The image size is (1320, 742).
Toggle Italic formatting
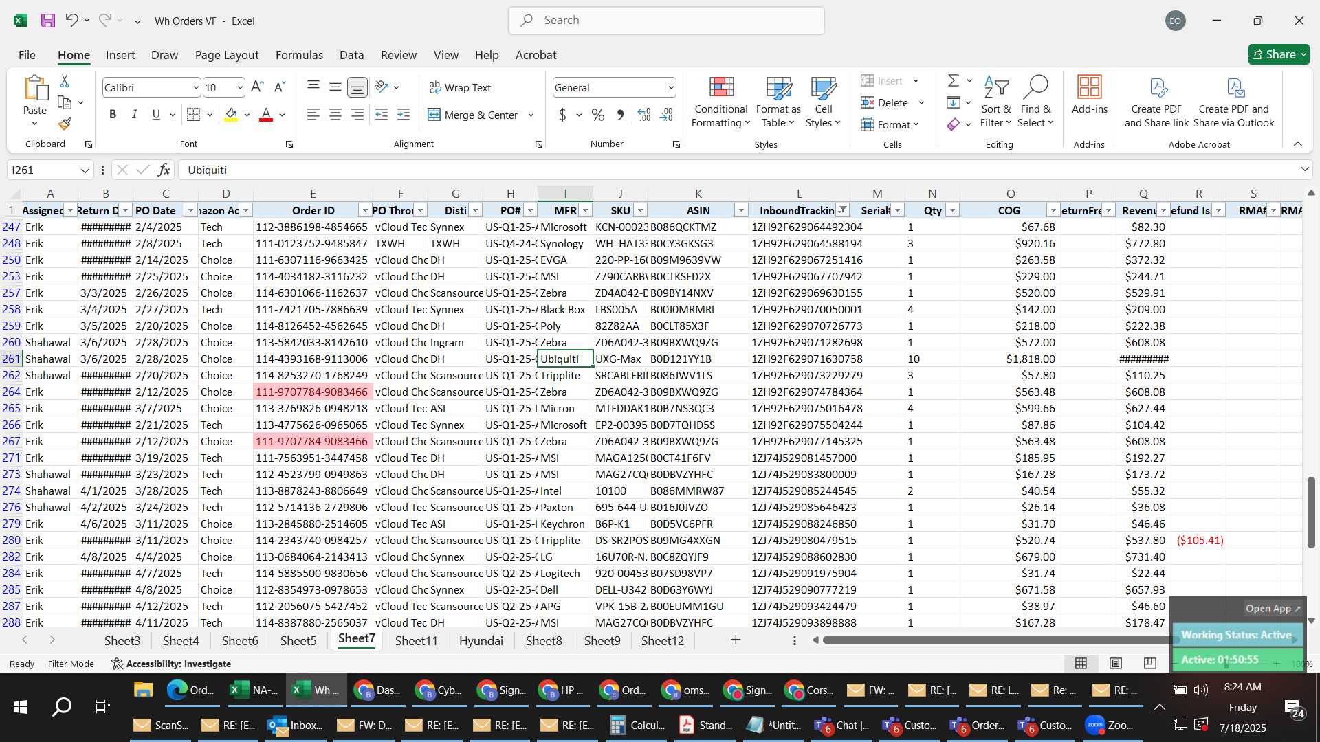coord(135,115)
